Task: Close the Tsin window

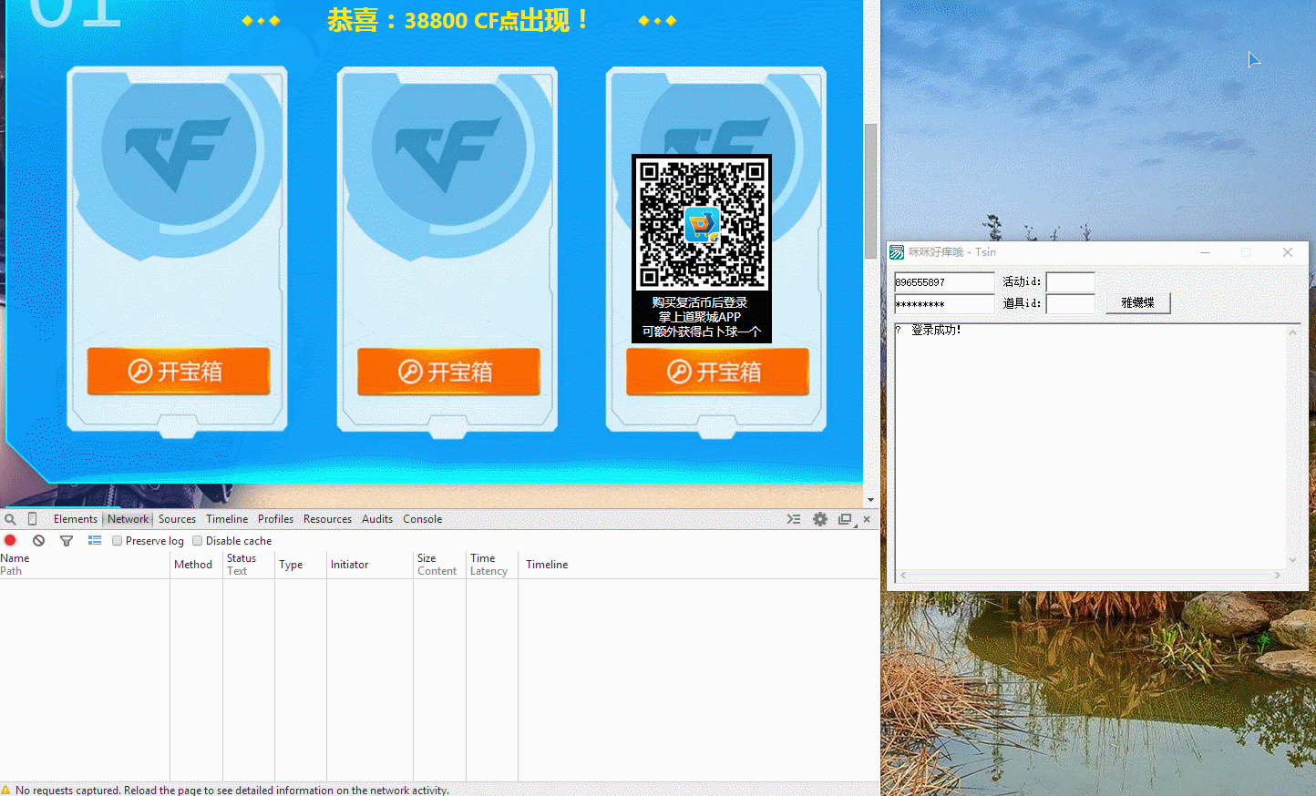Action: (x=1288, y=252)
